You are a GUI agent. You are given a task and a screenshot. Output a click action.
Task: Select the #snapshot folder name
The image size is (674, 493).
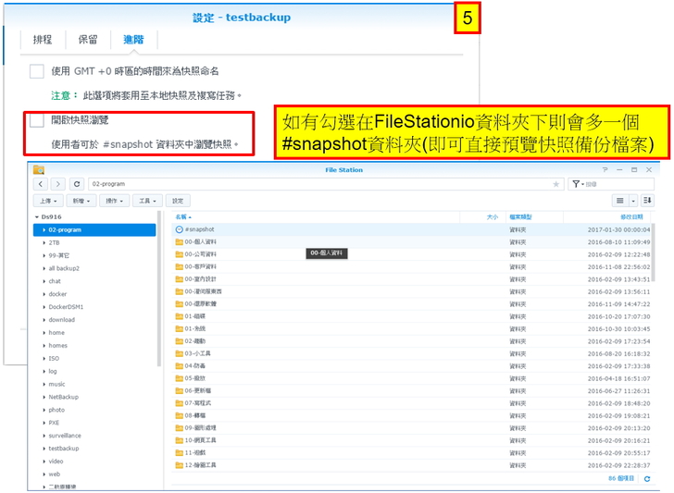[199, 229]
